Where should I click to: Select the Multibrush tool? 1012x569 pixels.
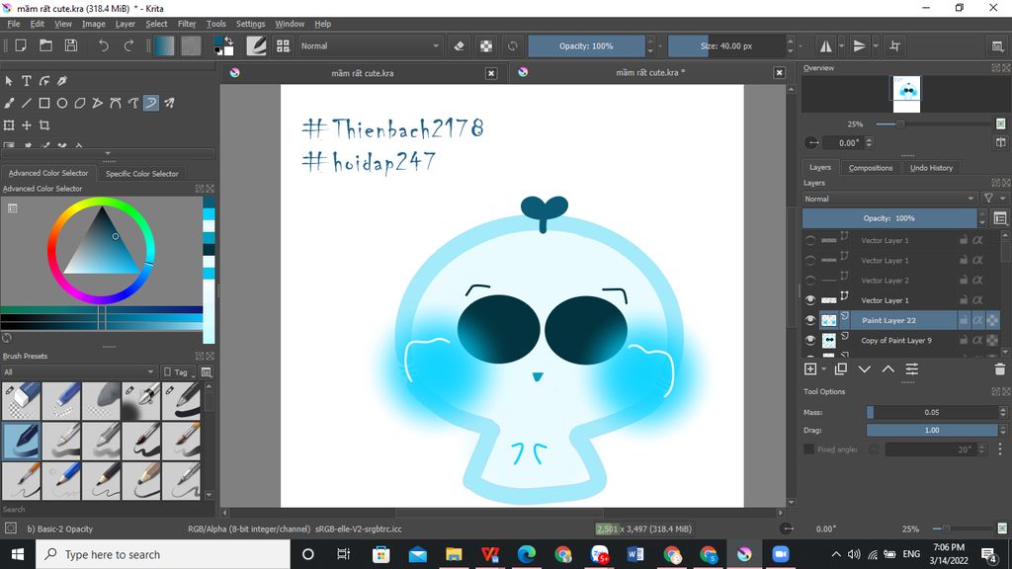point(169,103)
